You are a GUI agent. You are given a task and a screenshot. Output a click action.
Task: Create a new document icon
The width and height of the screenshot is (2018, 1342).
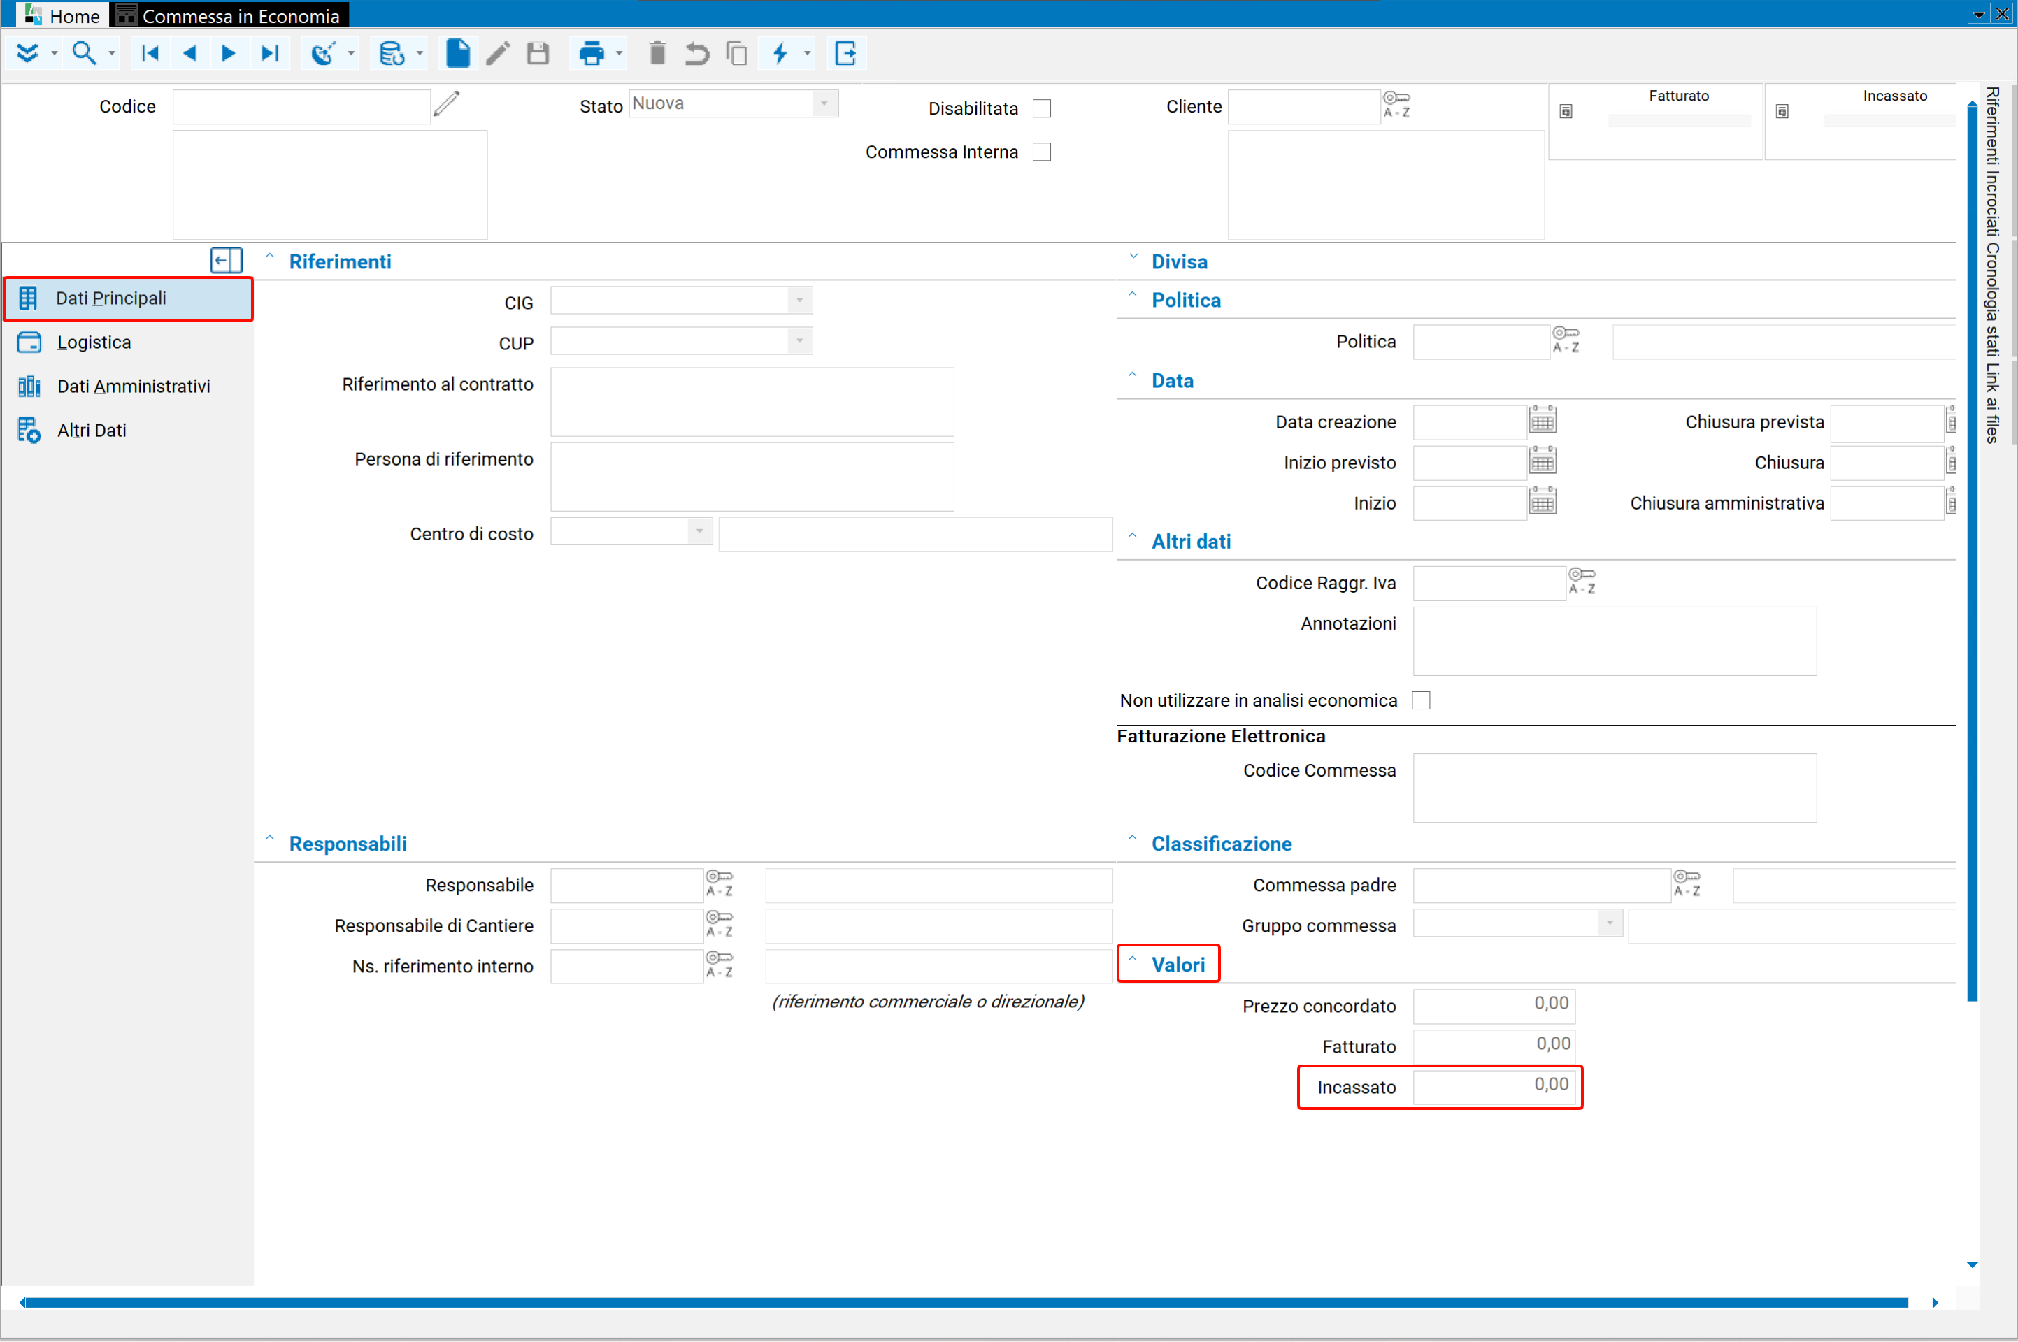(x=458, y=53)
